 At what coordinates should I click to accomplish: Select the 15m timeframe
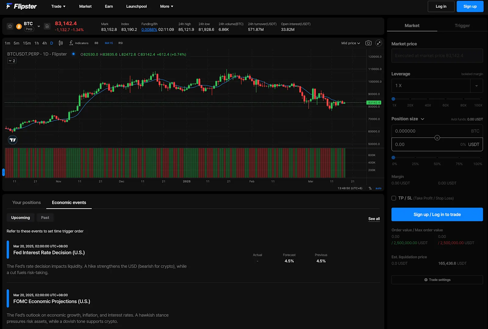click(x=27, y=43)
